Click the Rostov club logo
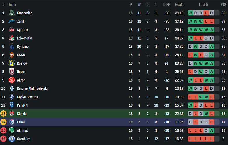Image resolution: width=228 pixels, height=145 pixels. click(12, 63)
